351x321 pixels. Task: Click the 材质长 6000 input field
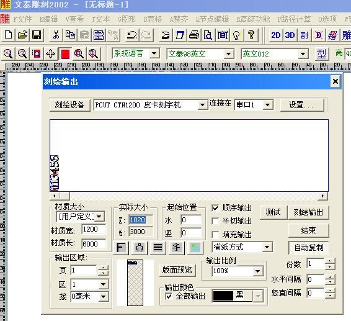(x=94, y=244)
